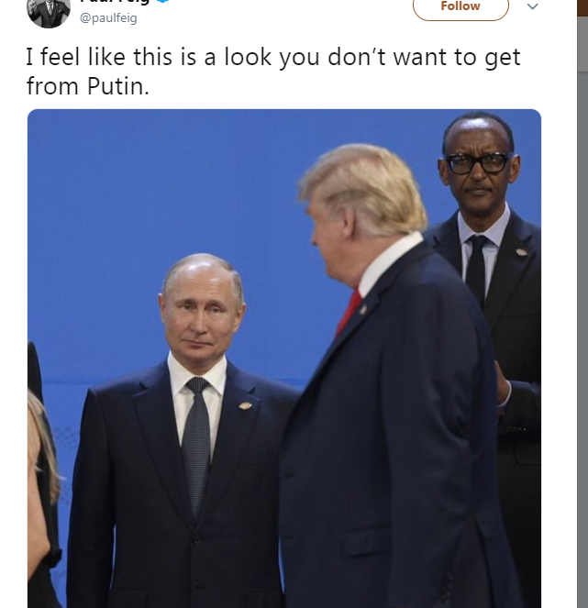The image size is (588, 608).
Task: Follow the @paulfeig account
Action: point(460,7)
